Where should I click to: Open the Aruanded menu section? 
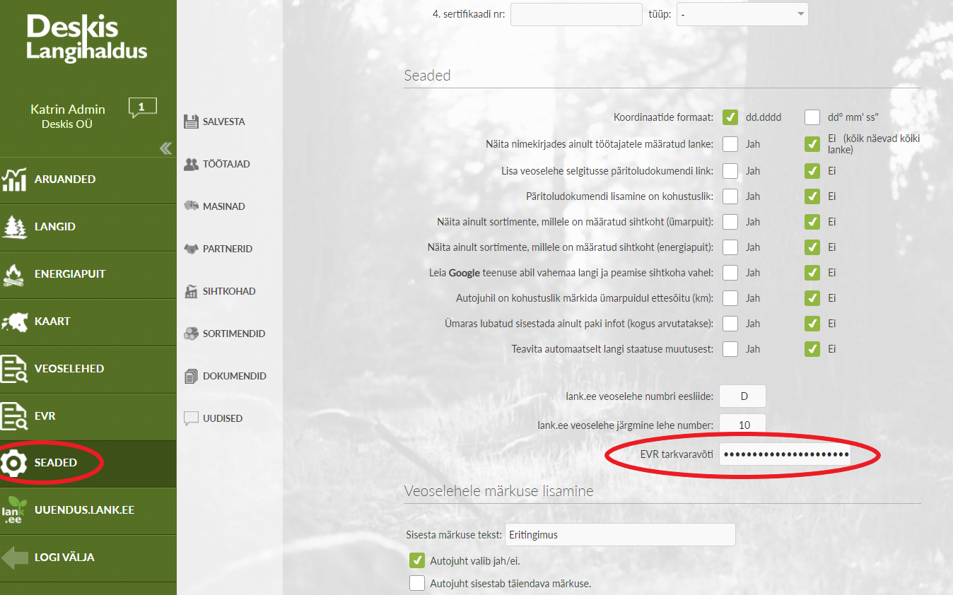tap(88, 179)
